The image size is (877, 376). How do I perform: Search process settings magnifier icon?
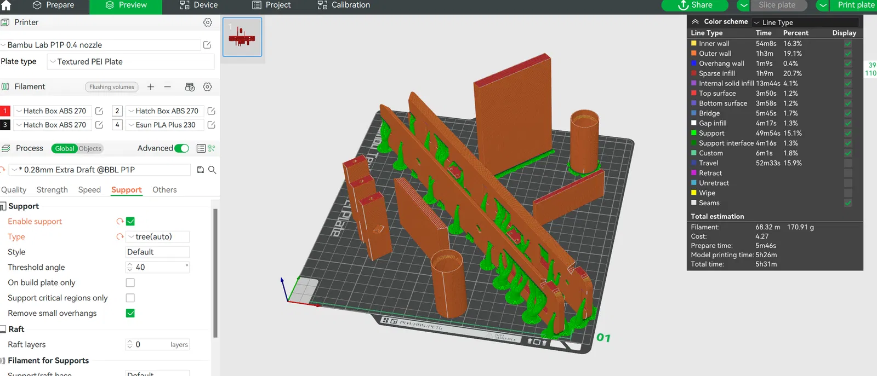[212, 170]
